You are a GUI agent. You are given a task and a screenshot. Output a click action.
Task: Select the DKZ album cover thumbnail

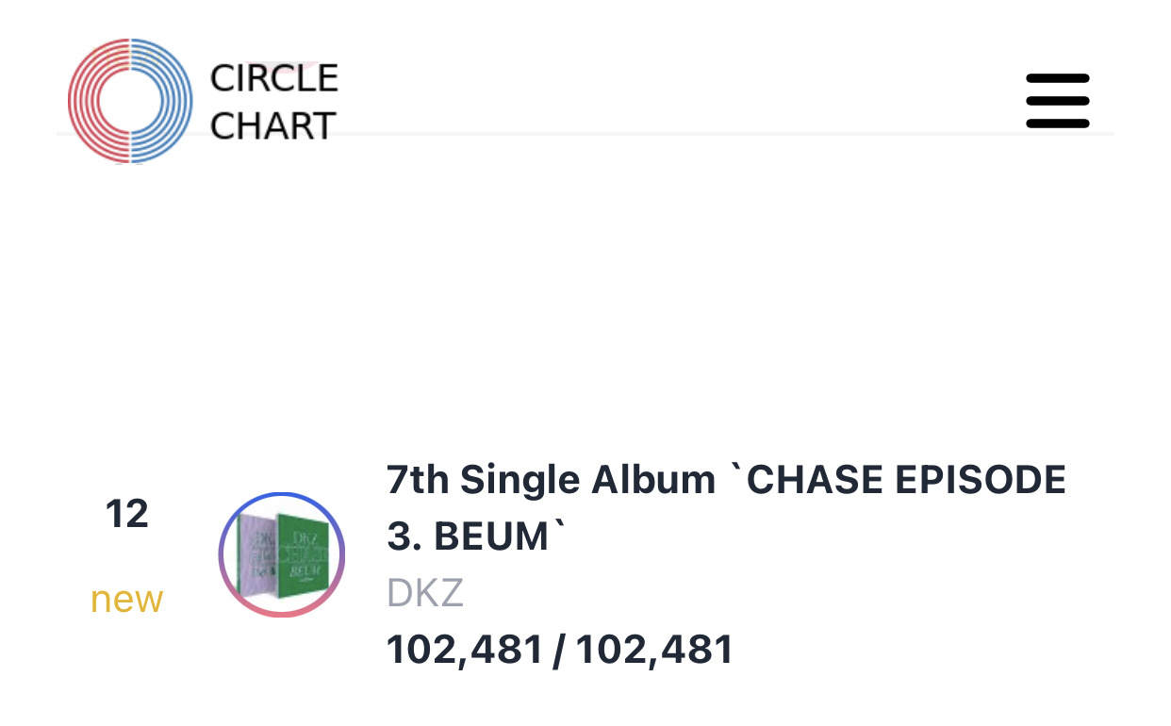[282, 554]
